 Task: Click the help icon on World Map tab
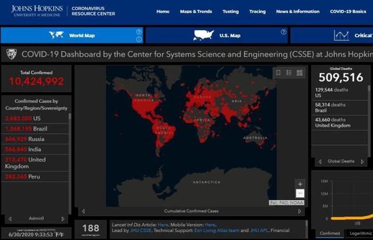[x=139, y=32]
